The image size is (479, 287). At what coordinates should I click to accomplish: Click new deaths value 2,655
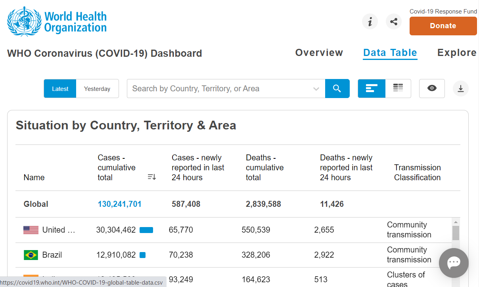pos(324,230)
